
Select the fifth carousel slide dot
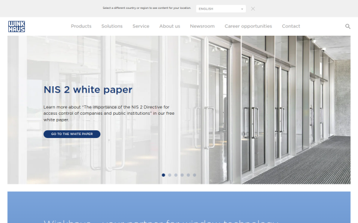(188, 175)
